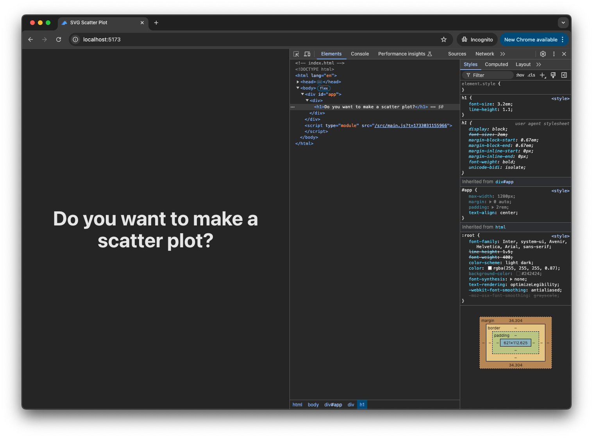Collapse the body element node

298,88
